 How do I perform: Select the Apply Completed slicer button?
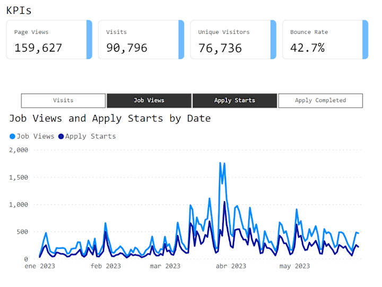(x=320, y=100)
